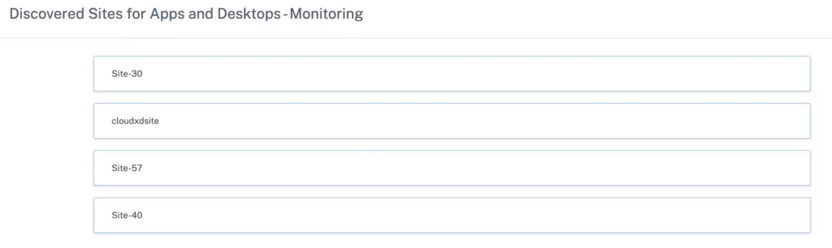Choose the Site-40 site card
The image size is (832, 248).
452,215
